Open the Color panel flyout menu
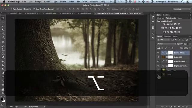The width and height of the screenshot is (192, 108). [x=190, y=15]
